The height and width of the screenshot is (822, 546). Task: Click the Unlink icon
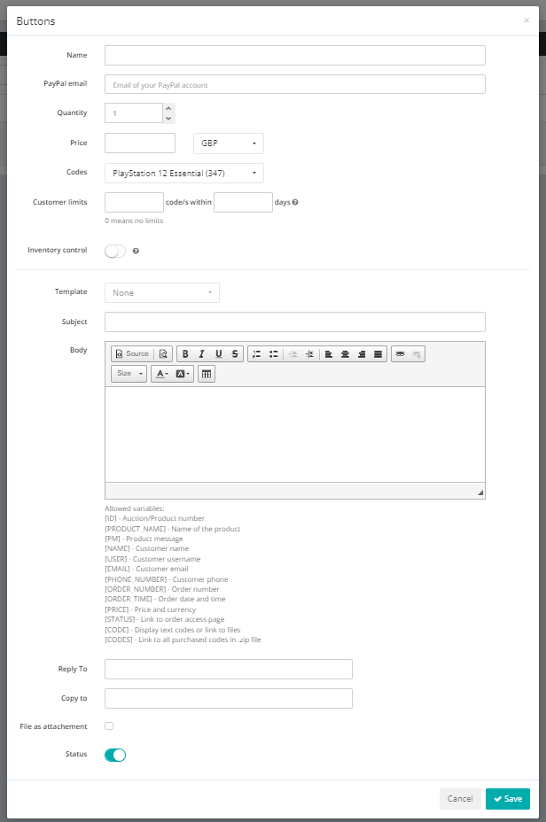click(417, 353)
